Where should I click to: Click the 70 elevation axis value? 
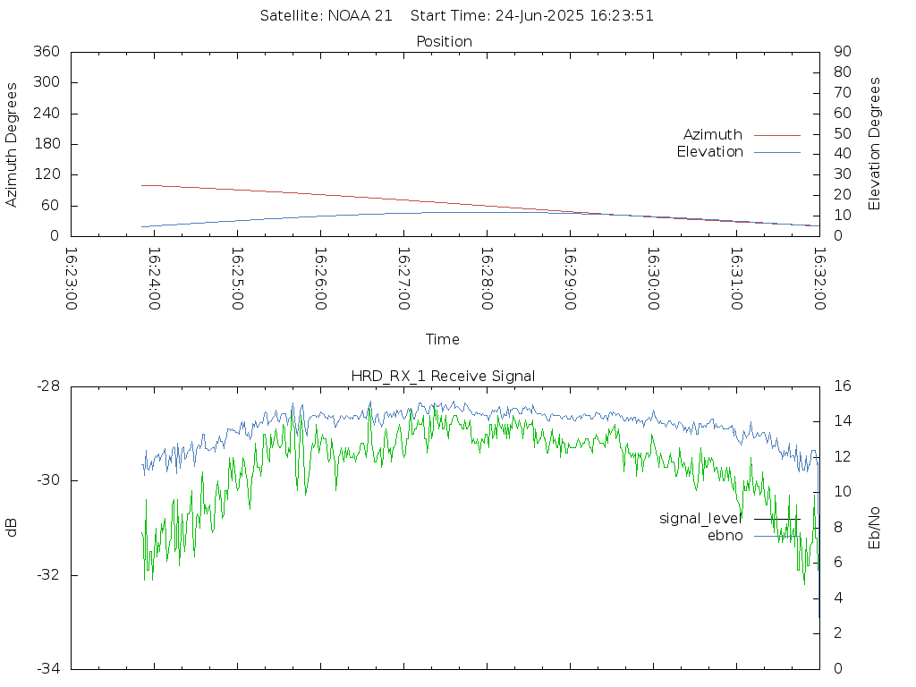(843, 92)
